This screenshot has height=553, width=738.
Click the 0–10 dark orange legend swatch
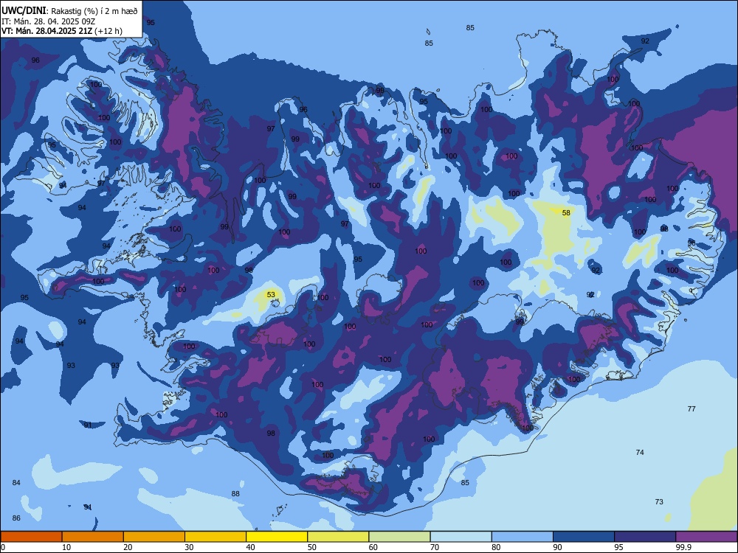[31, 537]
